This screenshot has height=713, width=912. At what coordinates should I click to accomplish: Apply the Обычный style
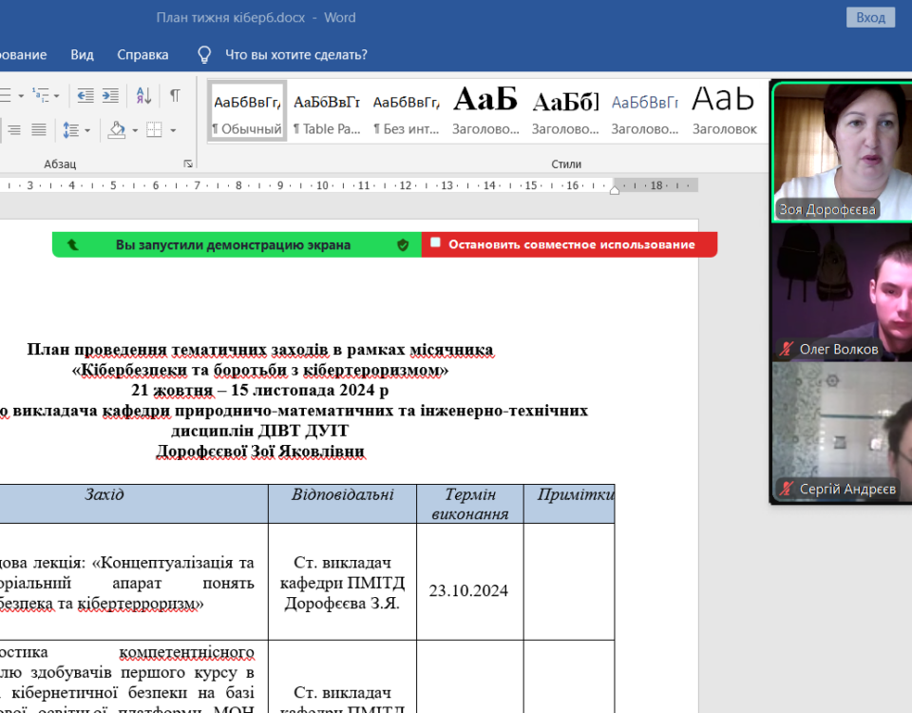(247, 112)
